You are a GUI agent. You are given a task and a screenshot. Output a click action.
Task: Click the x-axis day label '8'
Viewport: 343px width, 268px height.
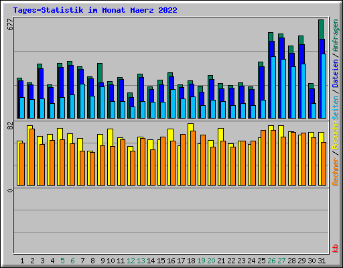(x=92, y=261)
